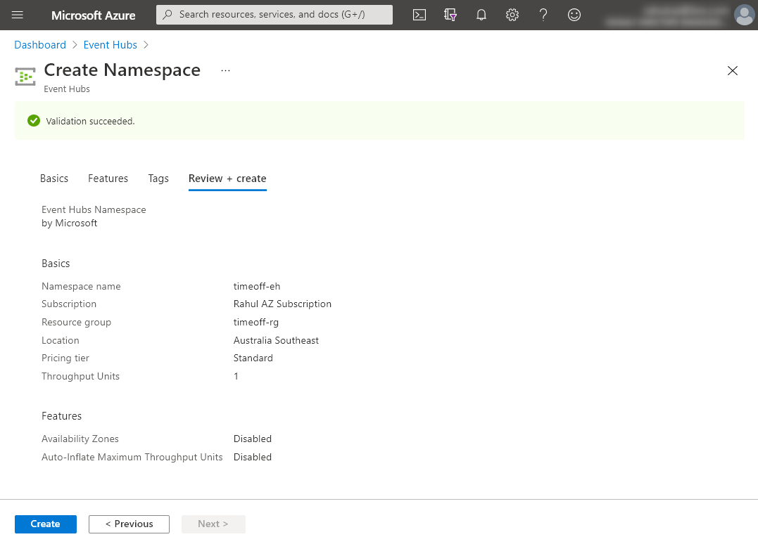Click the Availability Zones 'Disabled' value

click(253, 439)
